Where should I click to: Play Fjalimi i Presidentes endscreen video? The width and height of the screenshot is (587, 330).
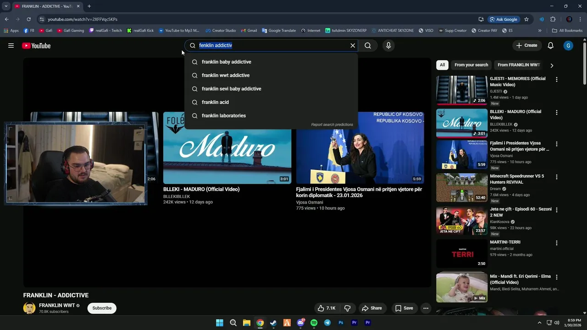click(x=360, y=148)
